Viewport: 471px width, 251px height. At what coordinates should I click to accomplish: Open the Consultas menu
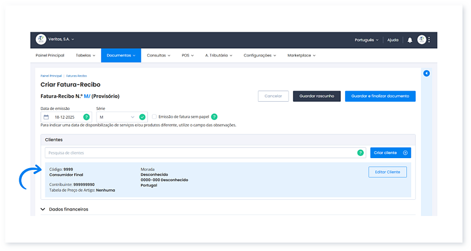[x=158, y=55]
